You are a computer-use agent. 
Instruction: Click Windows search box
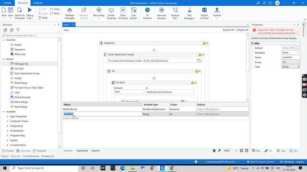(44, 168)
